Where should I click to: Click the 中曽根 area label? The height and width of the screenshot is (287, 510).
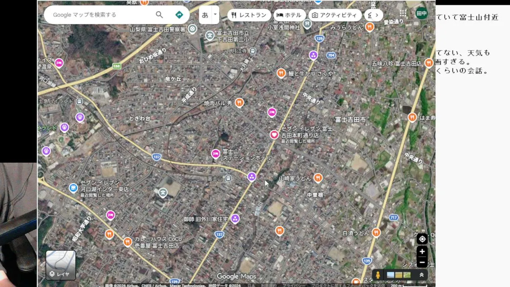point(315,195)
